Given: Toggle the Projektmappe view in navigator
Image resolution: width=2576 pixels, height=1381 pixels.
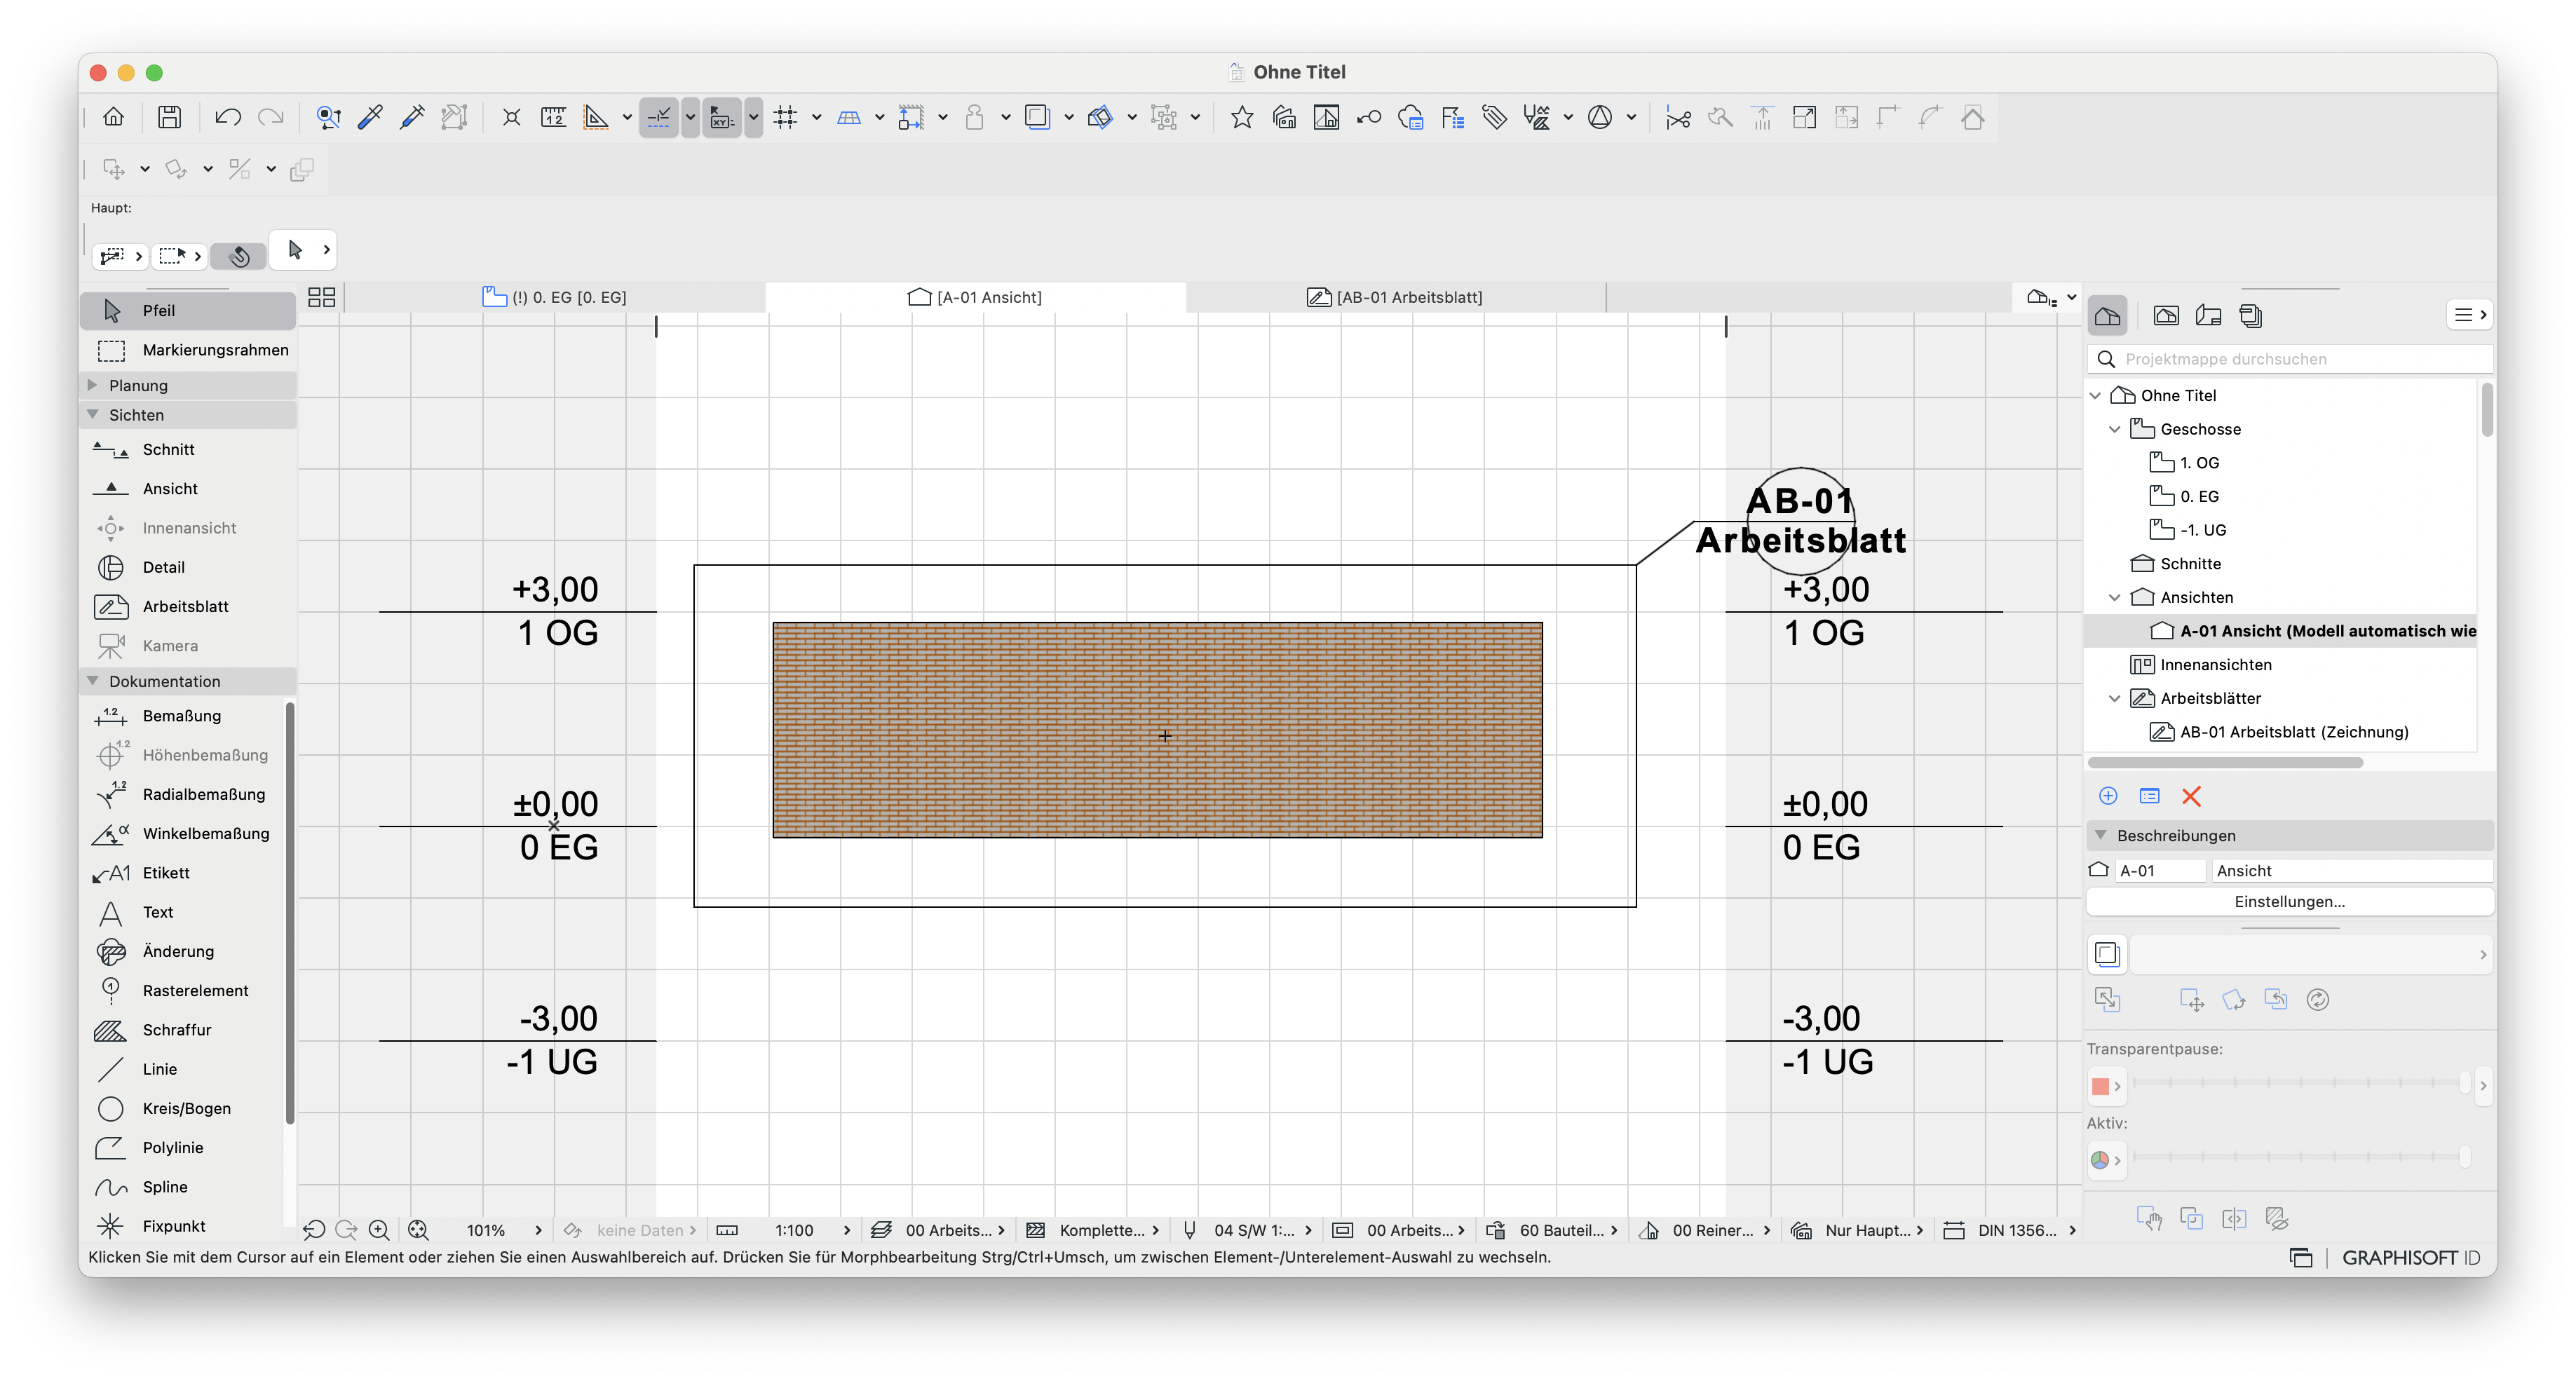Looking at the screenshot, I should click(2108, 316).
